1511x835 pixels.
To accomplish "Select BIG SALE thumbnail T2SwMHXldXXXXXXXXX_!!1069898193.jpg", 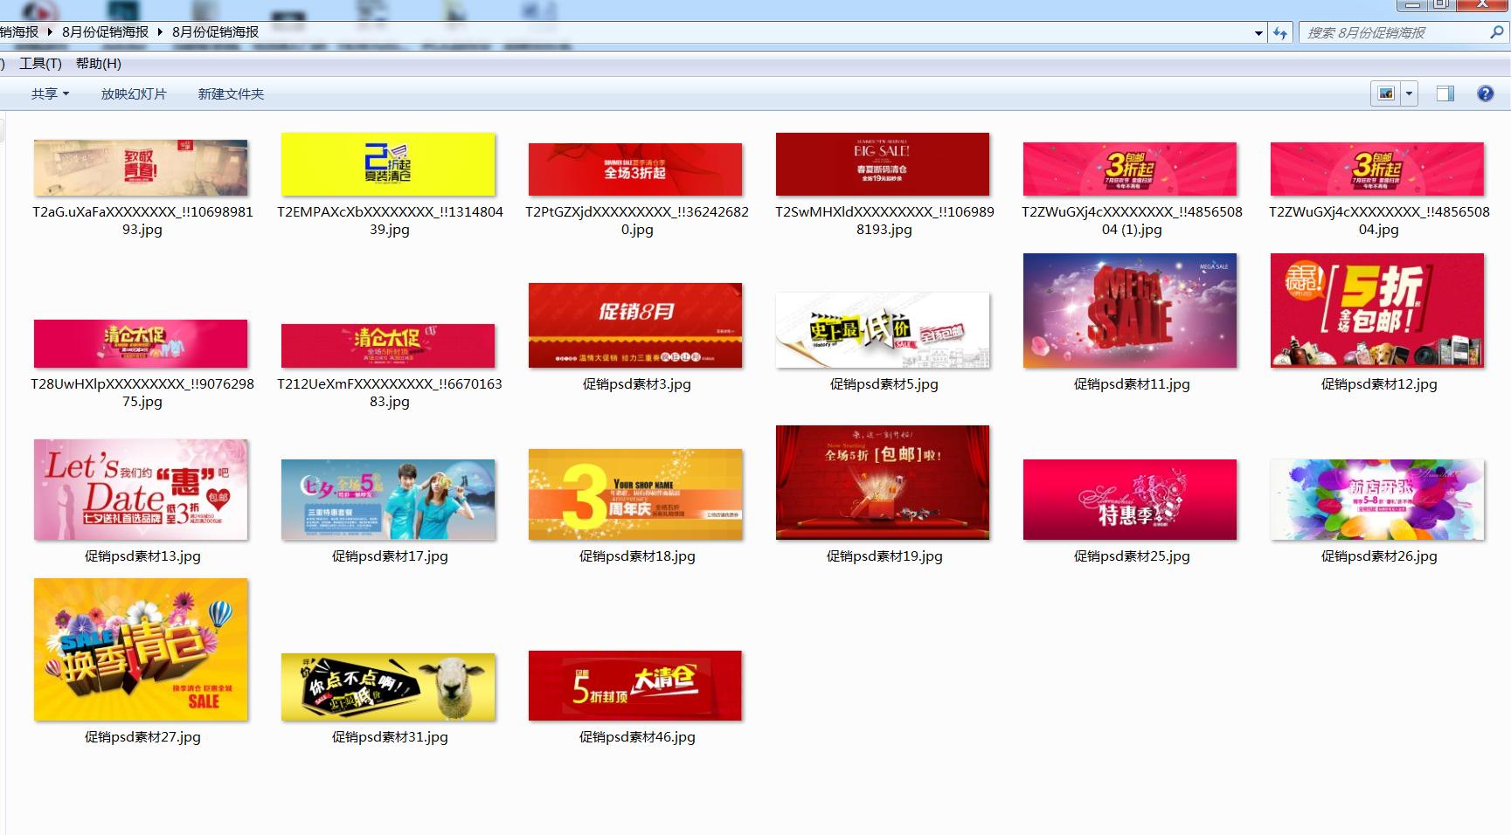I will (x=884, y=164).
